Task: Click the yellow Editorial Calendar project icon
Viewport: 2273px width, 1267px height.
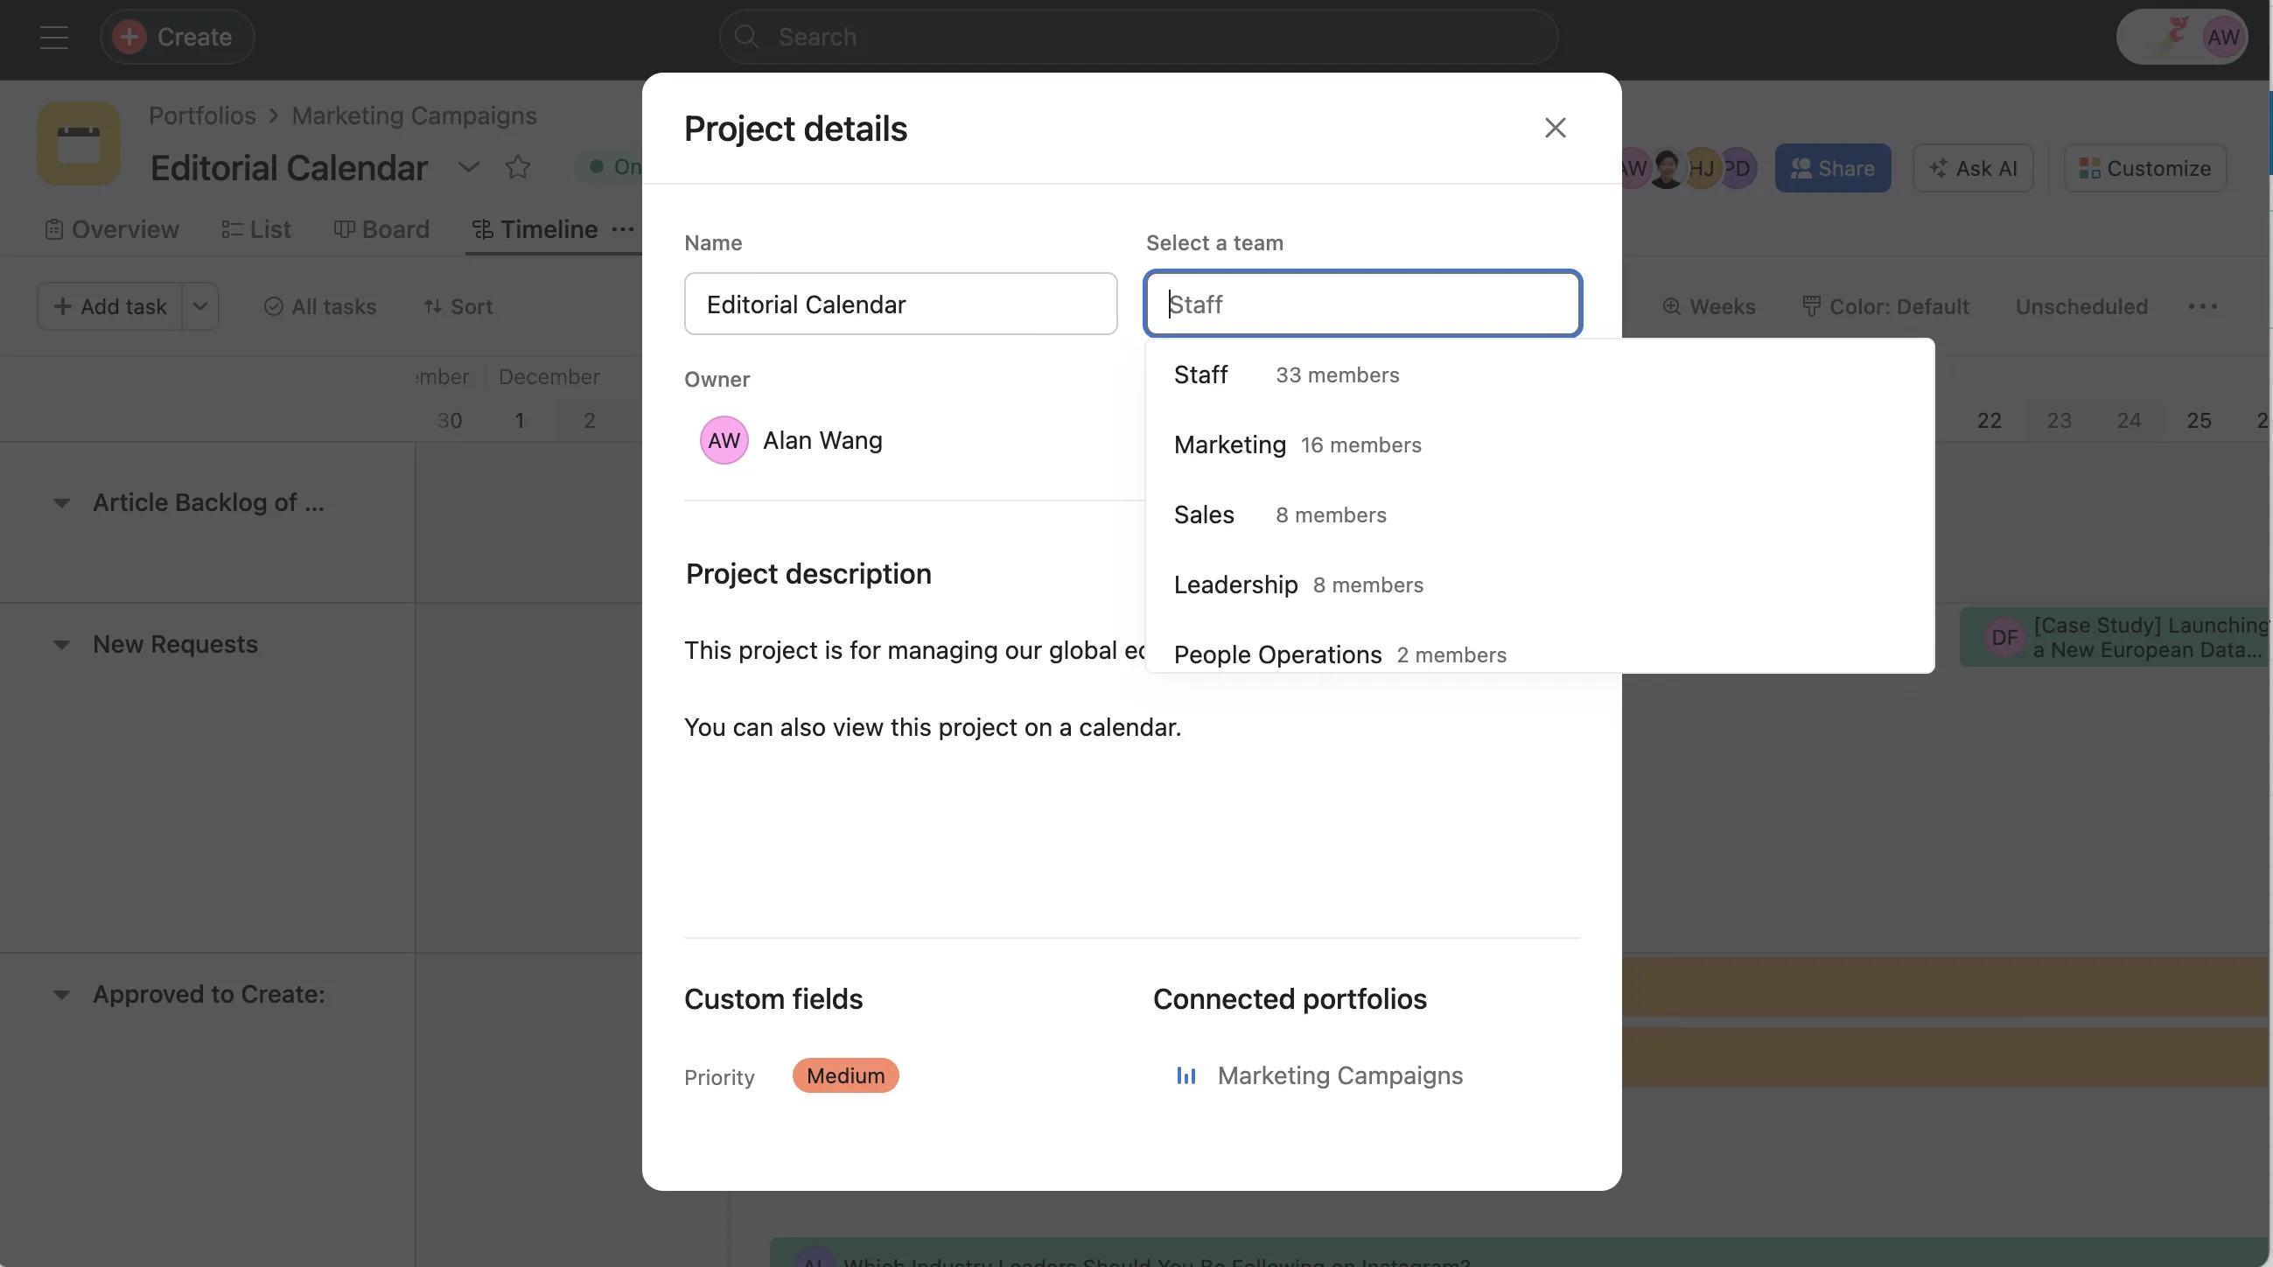Action: (78, 143)
